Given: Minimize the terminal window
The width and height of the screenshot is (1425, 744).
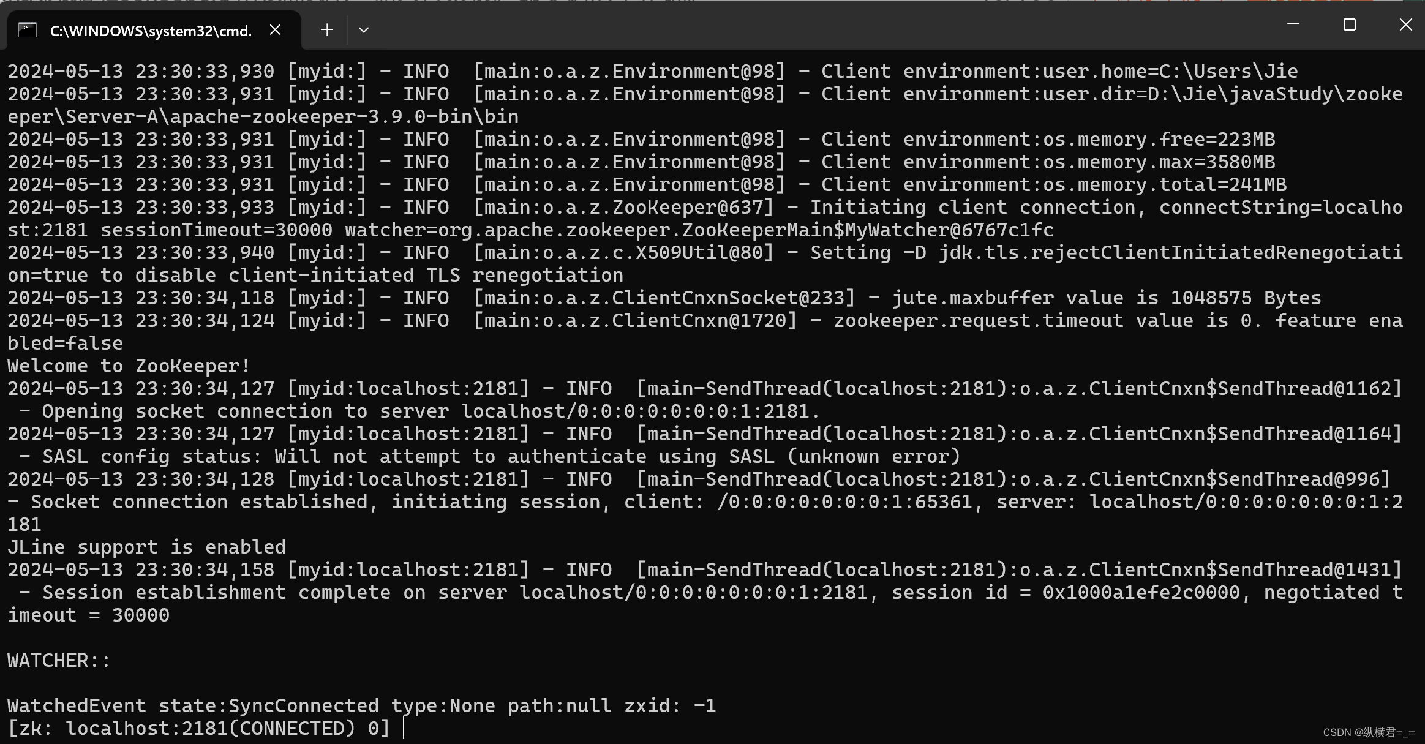Looking at the screenshot, I should (x=1293, y=24).
